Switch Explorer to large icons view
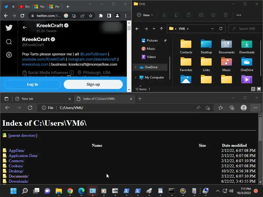The image size is (263, 197). (x=259, y=89)
